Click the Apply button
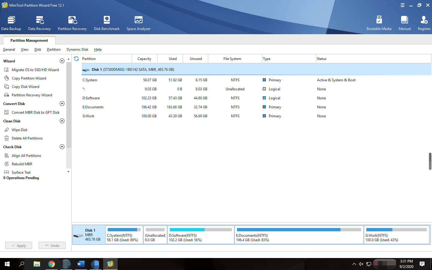Image resolution: width=432 pixels, height=270 pixels. pyautogui.click(x=18, y=245)
